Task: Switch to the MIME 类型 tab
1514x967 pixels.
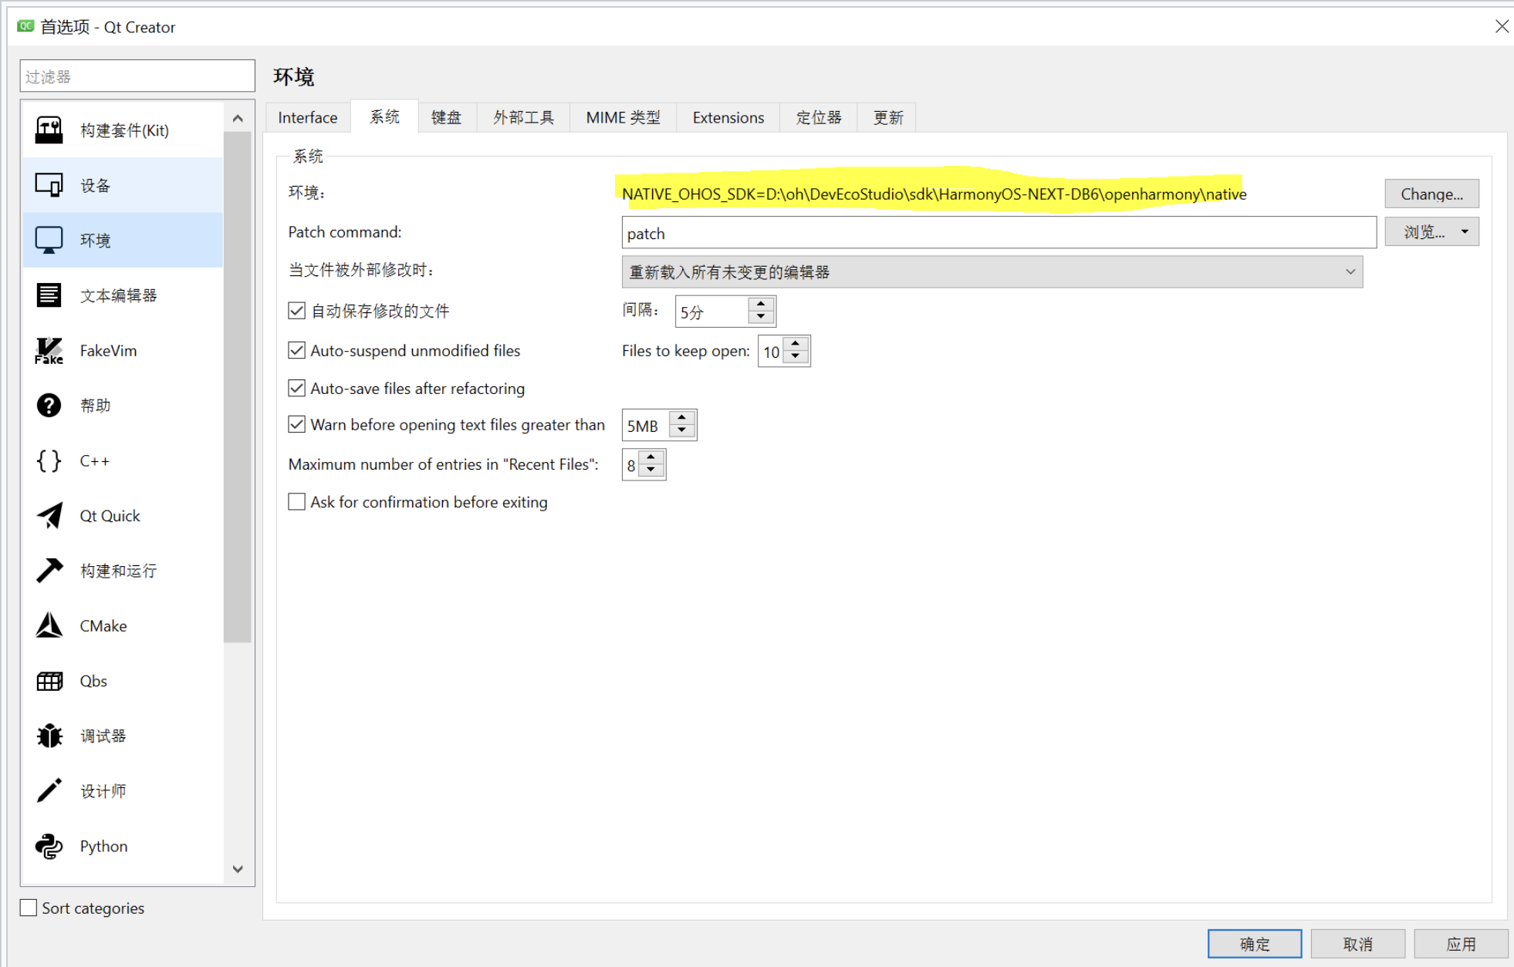Action: 623,117
